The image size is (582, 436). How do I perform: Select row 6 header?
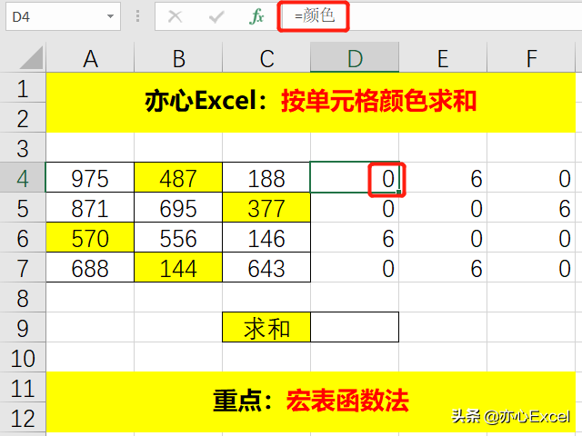(x=23, y=237)
